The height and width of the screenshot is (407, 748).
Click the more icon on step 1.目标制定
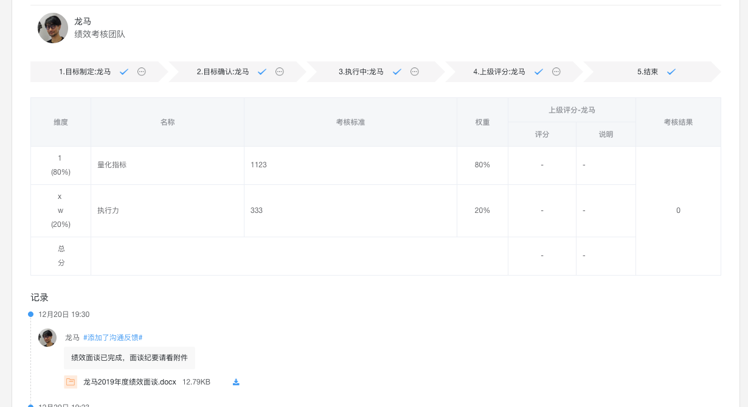(x=142, y=72)
